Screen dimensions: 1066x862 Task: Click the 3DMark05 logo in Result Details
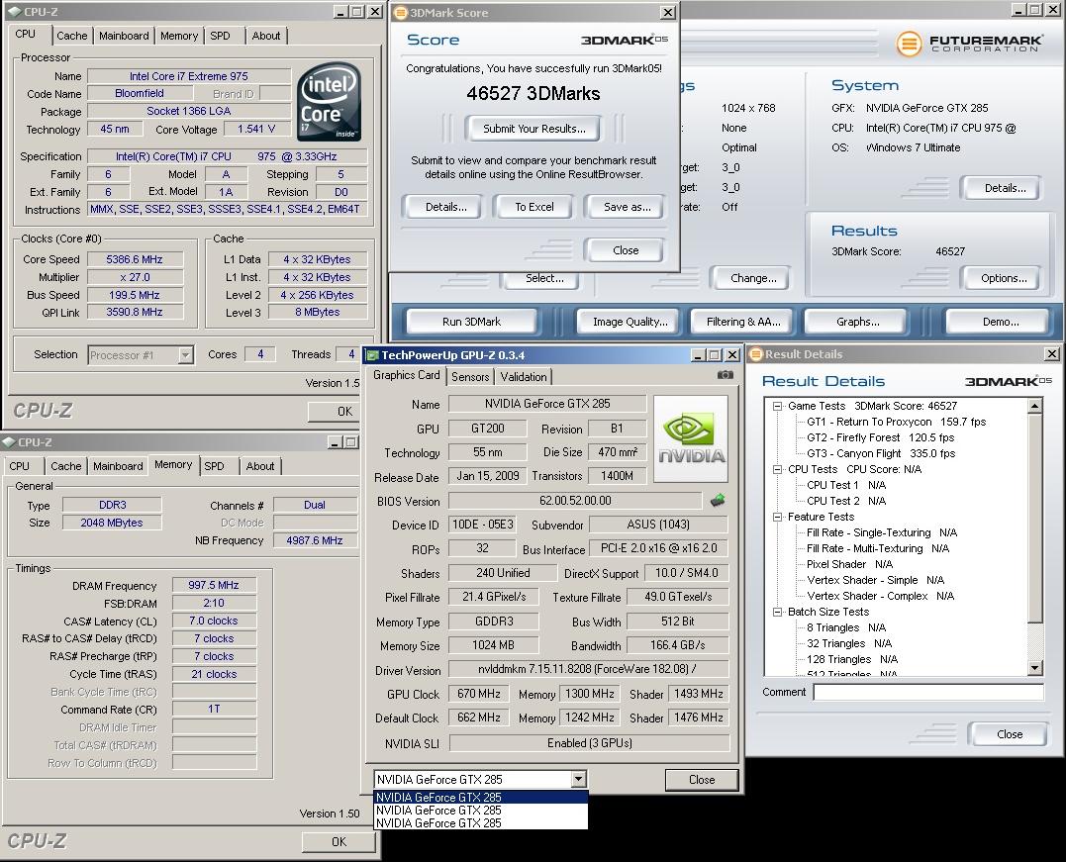point(1009,381)
